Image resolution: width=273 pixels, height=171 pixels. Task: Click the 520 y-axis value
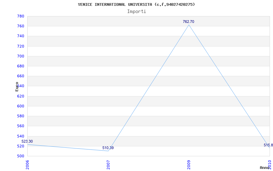coord(20,146)
